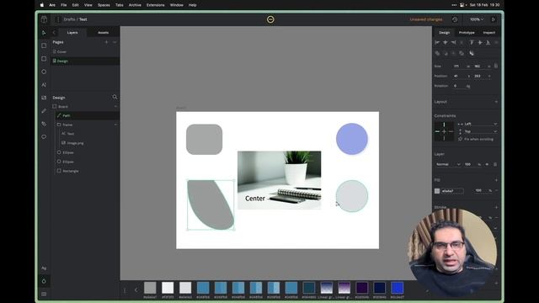Lock size proportions toggle
The height and width of the screenshot is (303, 539).
tap(496, 66)
